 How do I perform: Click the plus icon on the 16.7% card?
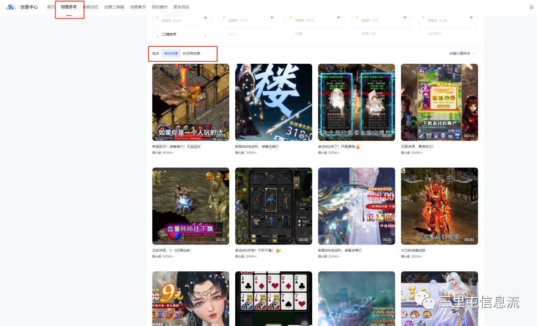click(x=272, y=17)
